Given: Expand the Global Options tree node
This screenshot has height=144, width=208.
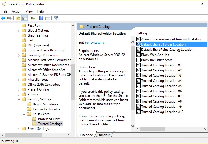Looking at the screenshot, I should click(19, 31).
